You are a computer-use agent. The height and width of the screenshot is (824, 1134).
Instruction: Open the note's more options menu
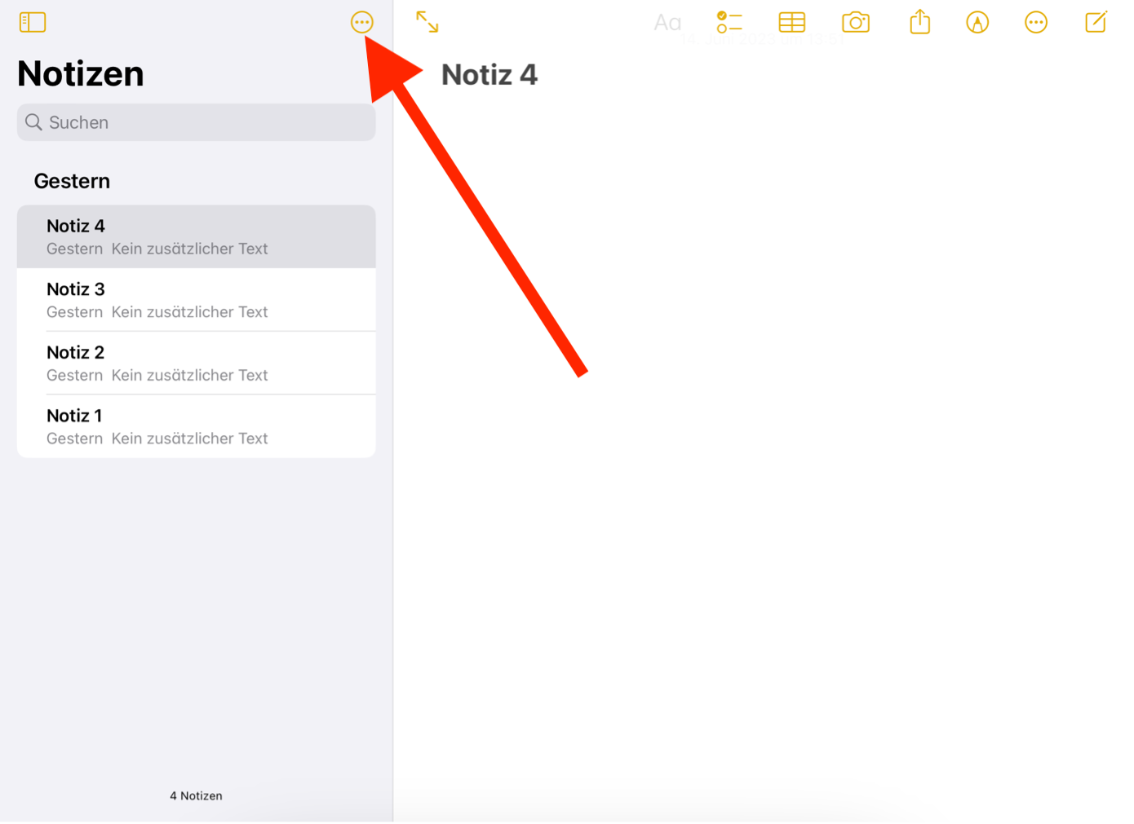click(x=1035, y=23)
